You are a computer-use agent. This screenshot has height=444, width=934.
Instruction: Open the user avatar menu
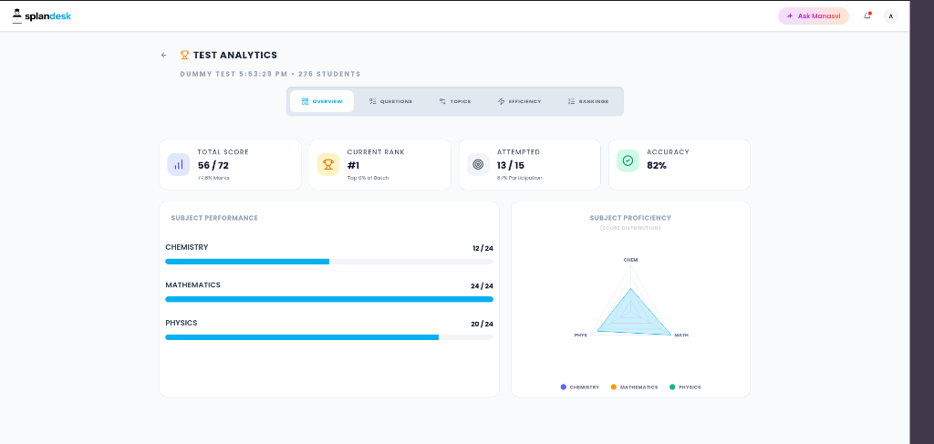coord(890,16)
